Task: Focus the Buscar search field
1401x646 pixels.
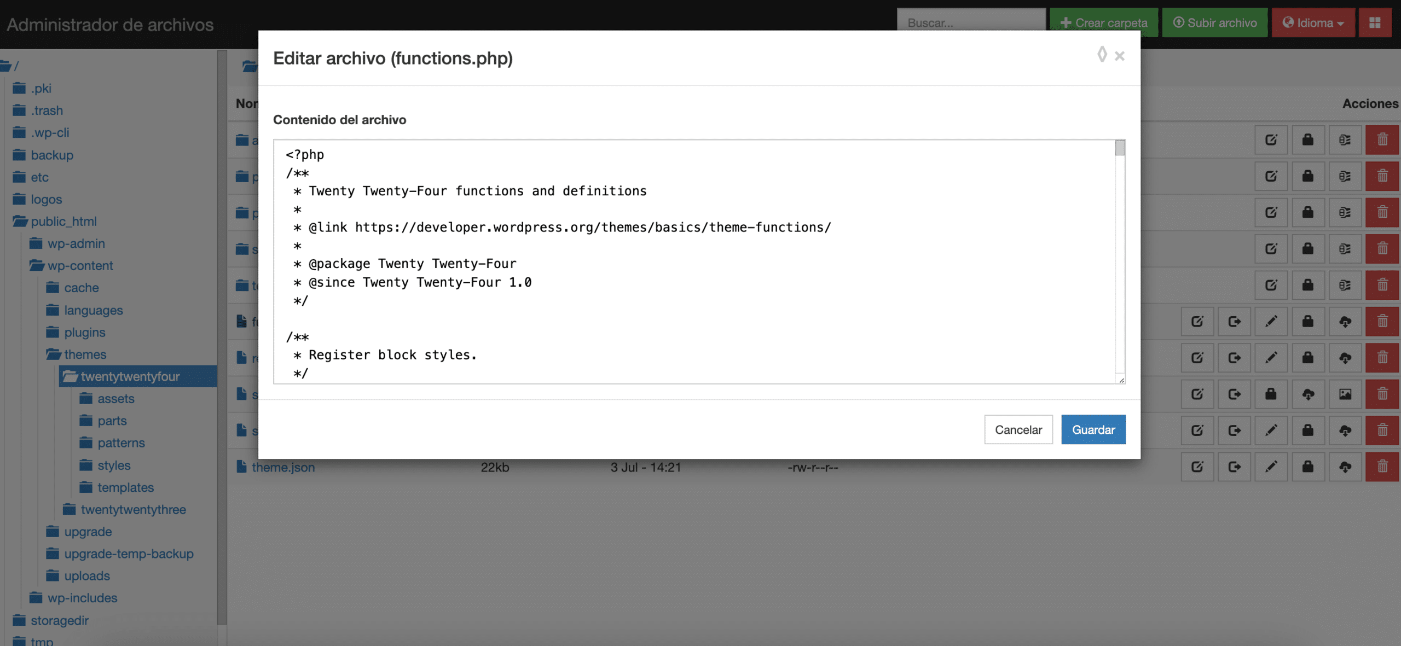Action: click(971, 22)
